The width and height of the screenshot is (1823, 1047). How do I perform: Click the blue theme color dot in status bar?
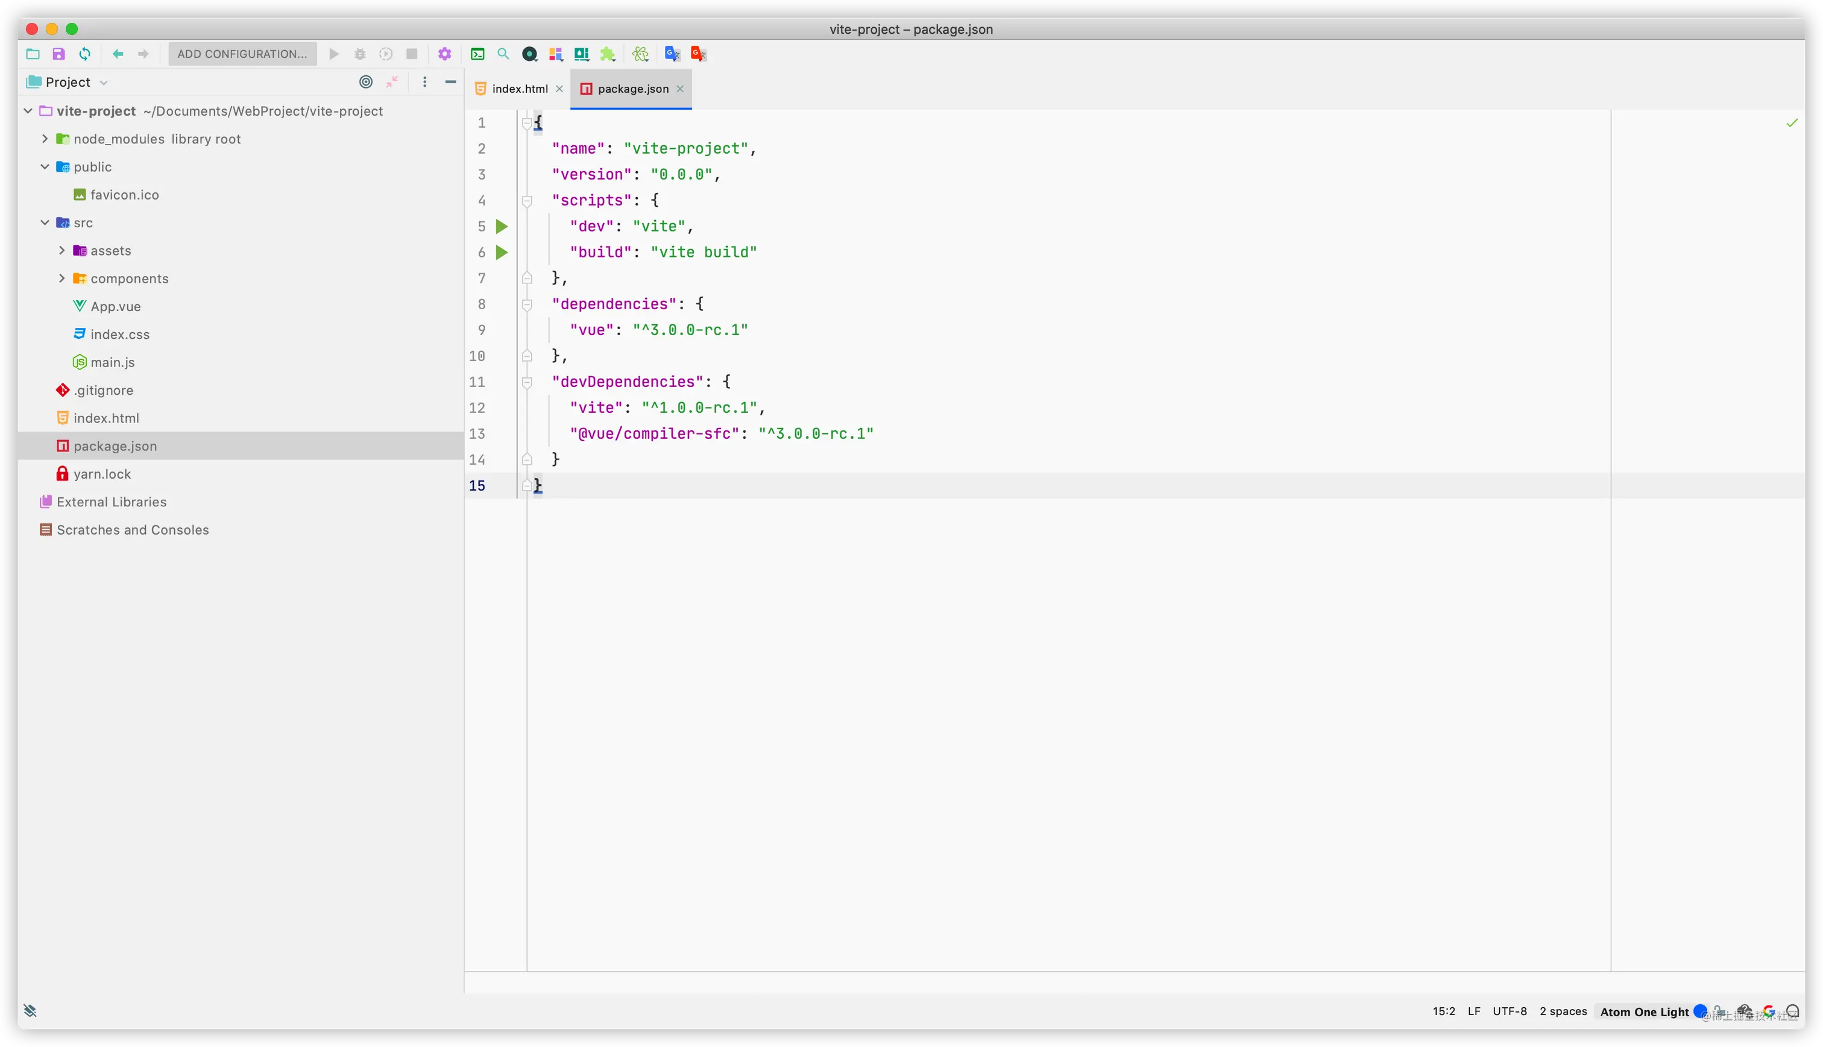[x=1700, y=1011]
